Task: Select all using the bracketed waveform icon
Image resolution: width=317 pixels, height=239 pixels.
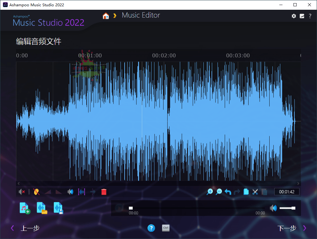Action: coord(82,192)
